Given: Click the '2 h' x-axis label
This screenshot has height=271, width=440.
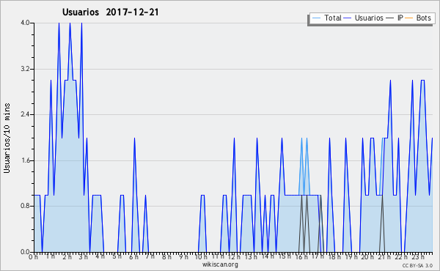Looking at the screenshot, I should (67, 256).
